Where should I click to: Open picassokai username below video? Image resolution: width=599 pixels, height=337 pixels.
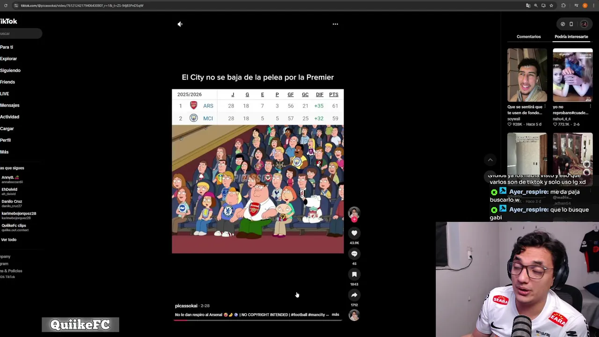pyautogui.click(x=186, y=306)
